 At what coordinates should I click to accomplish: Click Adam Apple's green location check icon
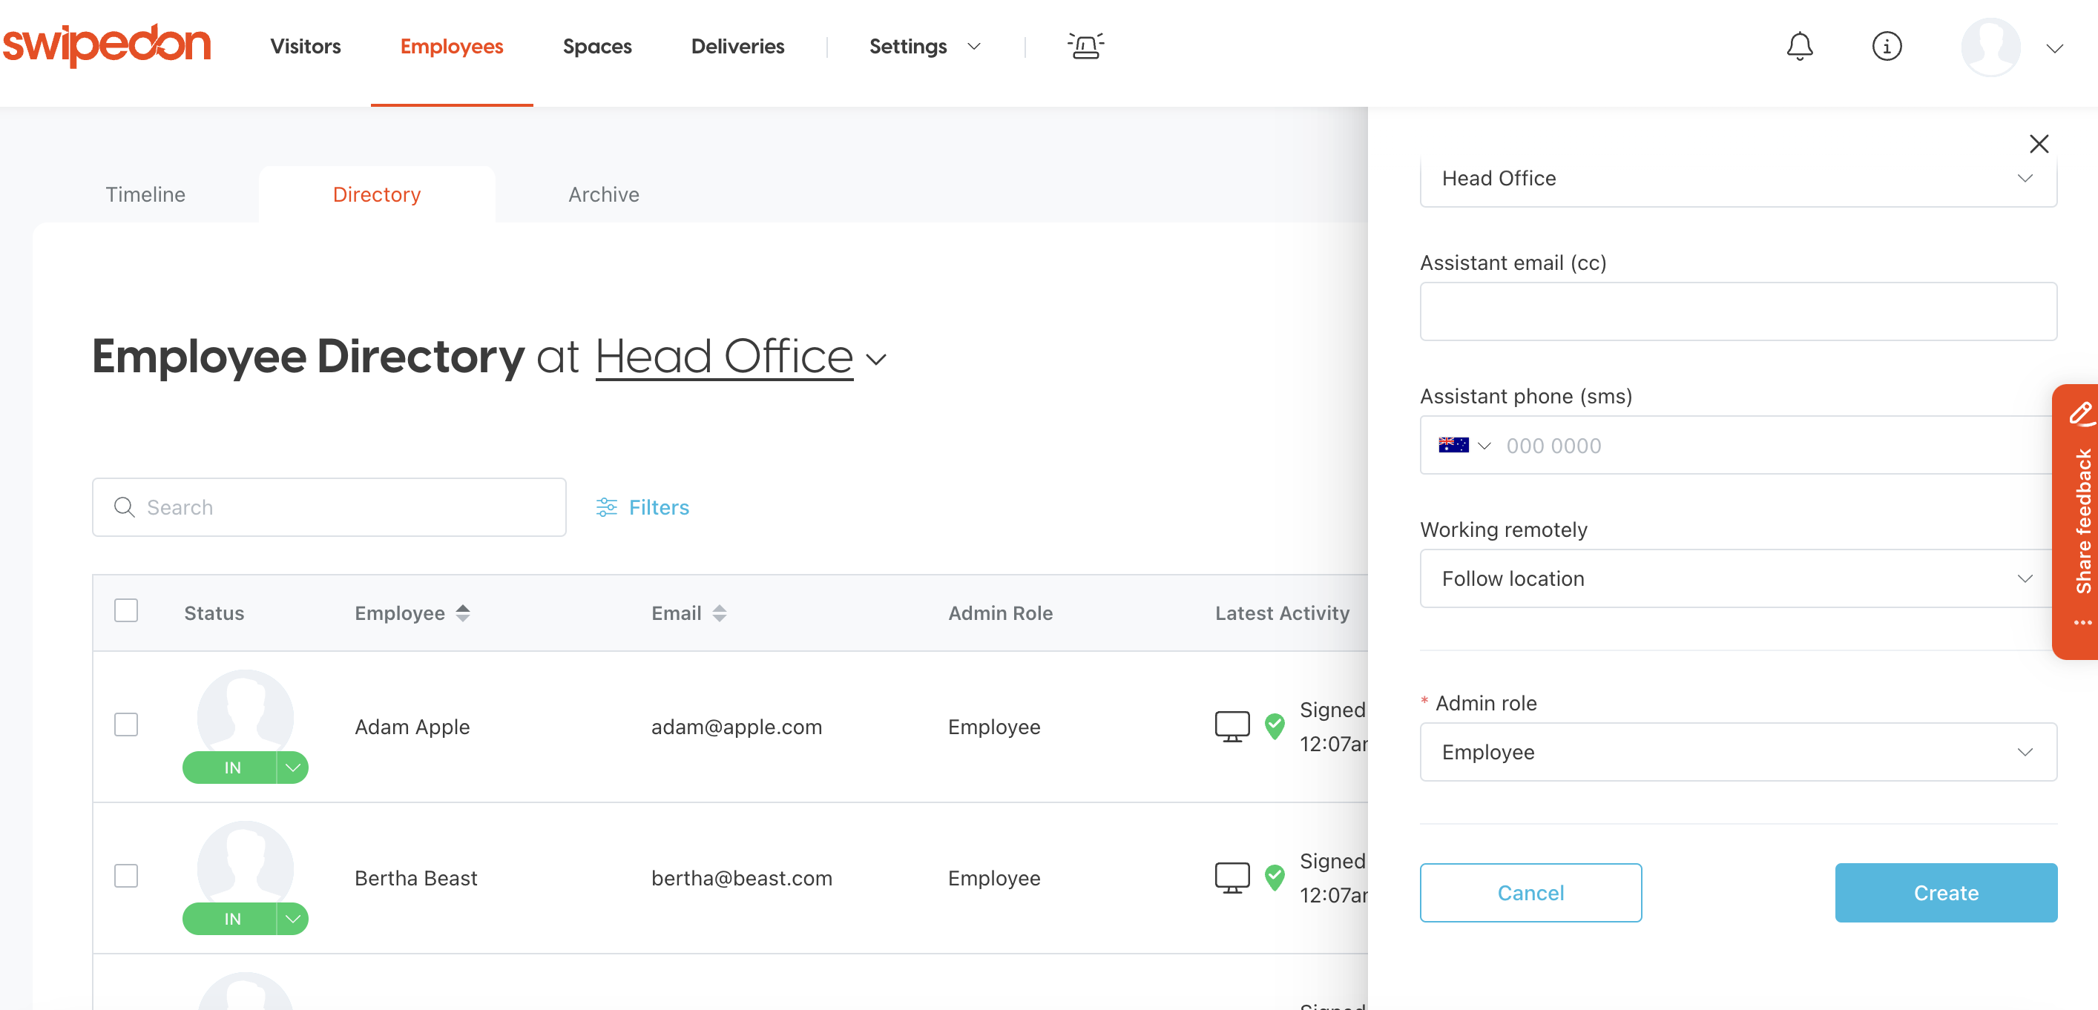1275,726
